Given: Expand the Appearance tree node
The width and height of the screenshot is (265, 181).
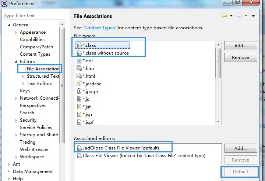Looking at the screenshot, I should click(x=16, y=32).
